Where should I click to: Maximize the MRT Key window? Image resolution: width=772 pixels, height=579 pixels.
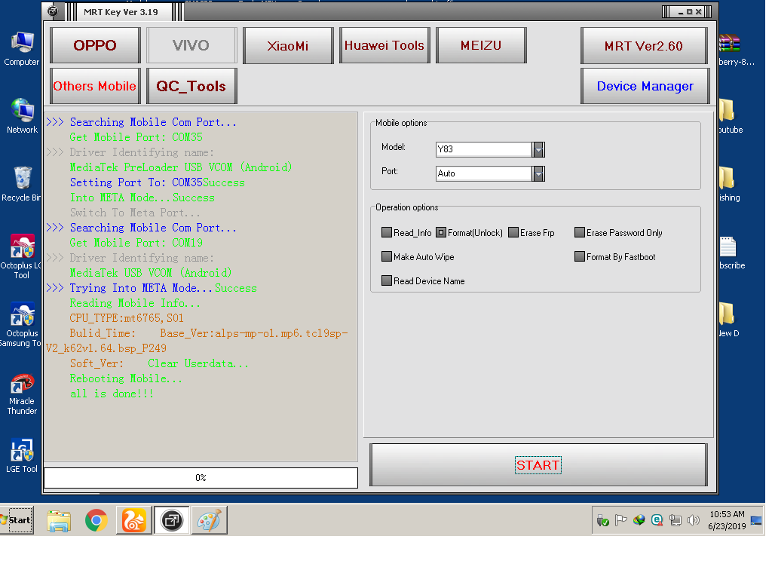click(x=689, y=12)
